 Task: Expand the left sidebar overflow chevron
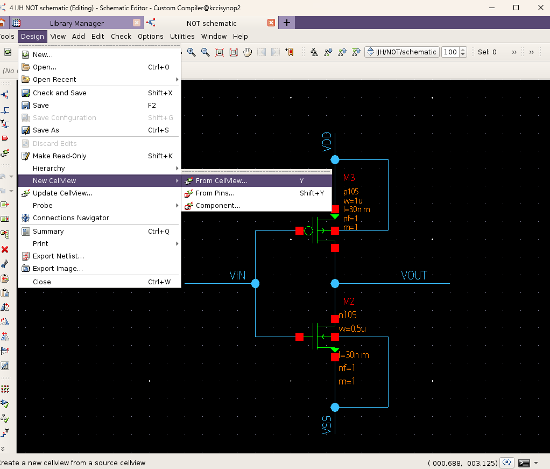[3, 449]
